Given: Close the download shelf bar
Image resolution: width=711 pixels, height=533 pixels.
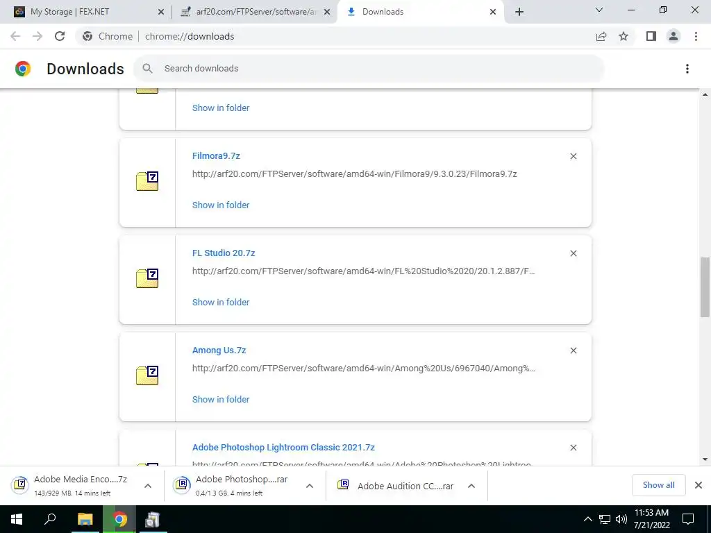Looking at the screenshot, I should click(x=699, y=485).
